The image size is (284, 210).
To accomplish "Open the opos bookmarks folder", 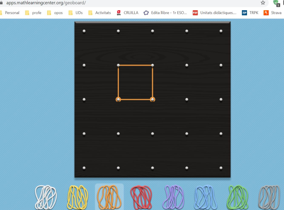I will click(x=55, y=13).
